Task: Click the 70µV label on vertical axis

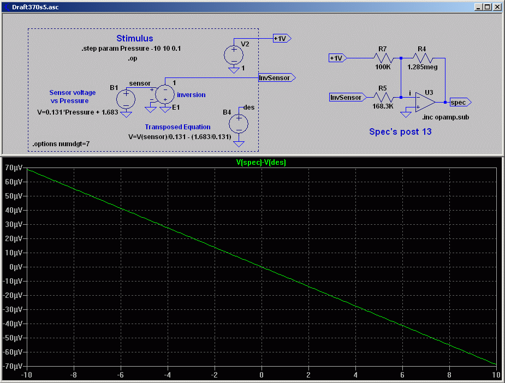Action: [x=14, y=167]
